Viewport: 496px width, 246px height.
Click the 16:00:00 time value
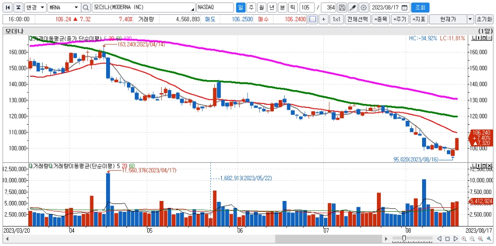19,19
